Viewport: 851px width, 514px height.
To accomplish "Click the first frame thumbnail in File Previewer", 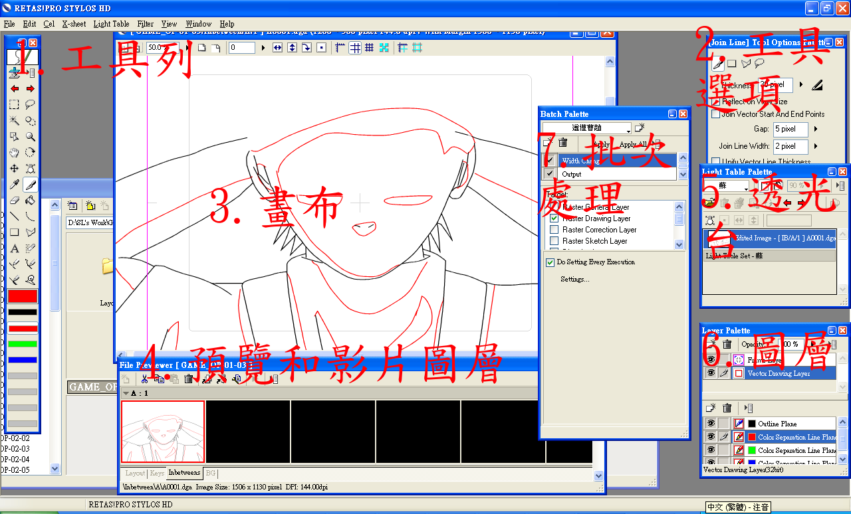I will click(163, 430).
